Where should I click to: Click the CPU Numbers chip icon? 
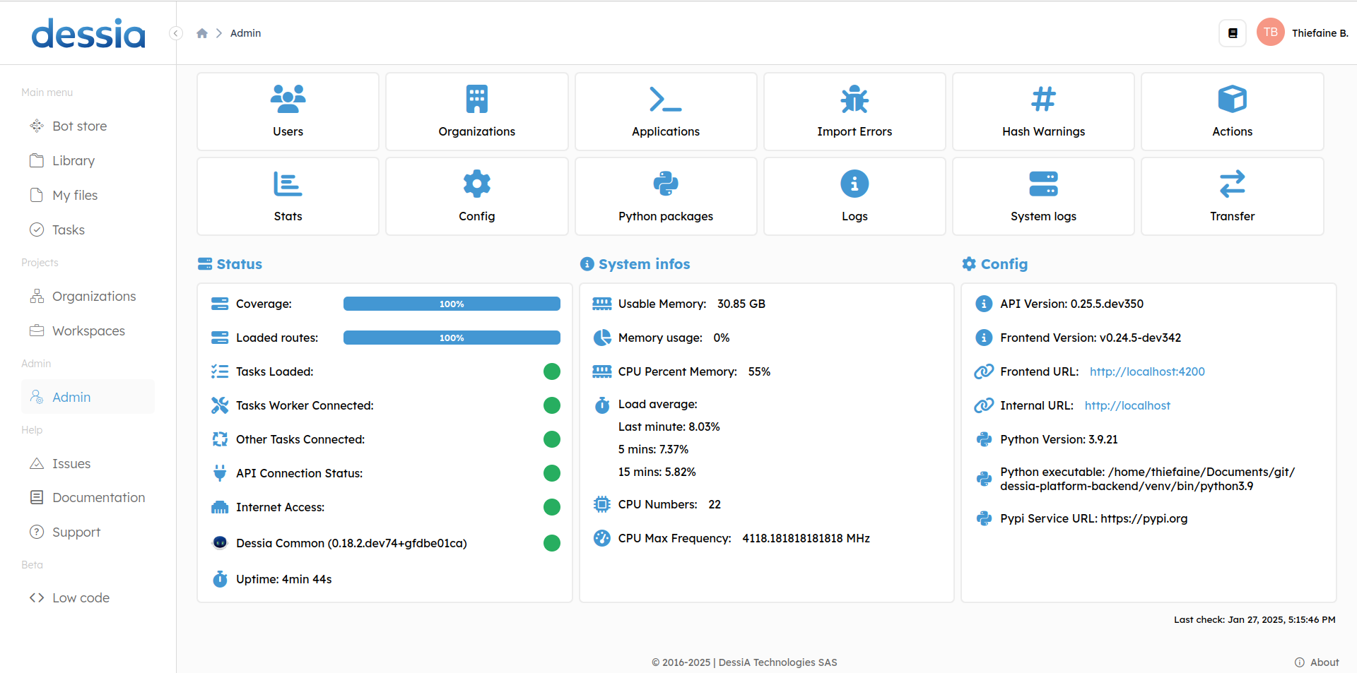[602, 504]
